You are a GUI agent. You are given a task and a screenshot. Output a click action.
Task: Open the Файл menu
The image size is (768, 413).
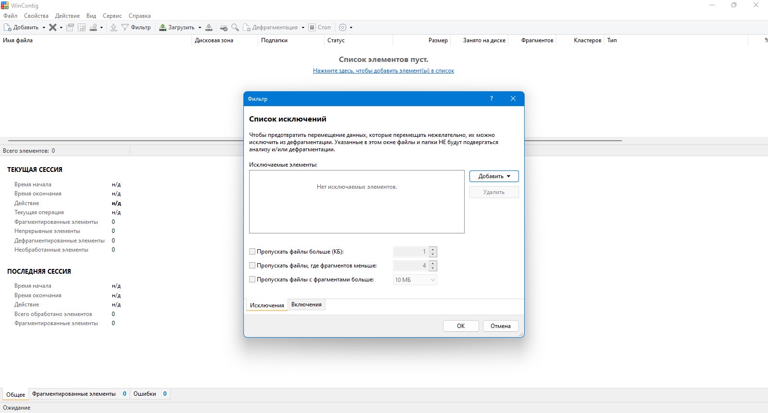pos(10,16)
